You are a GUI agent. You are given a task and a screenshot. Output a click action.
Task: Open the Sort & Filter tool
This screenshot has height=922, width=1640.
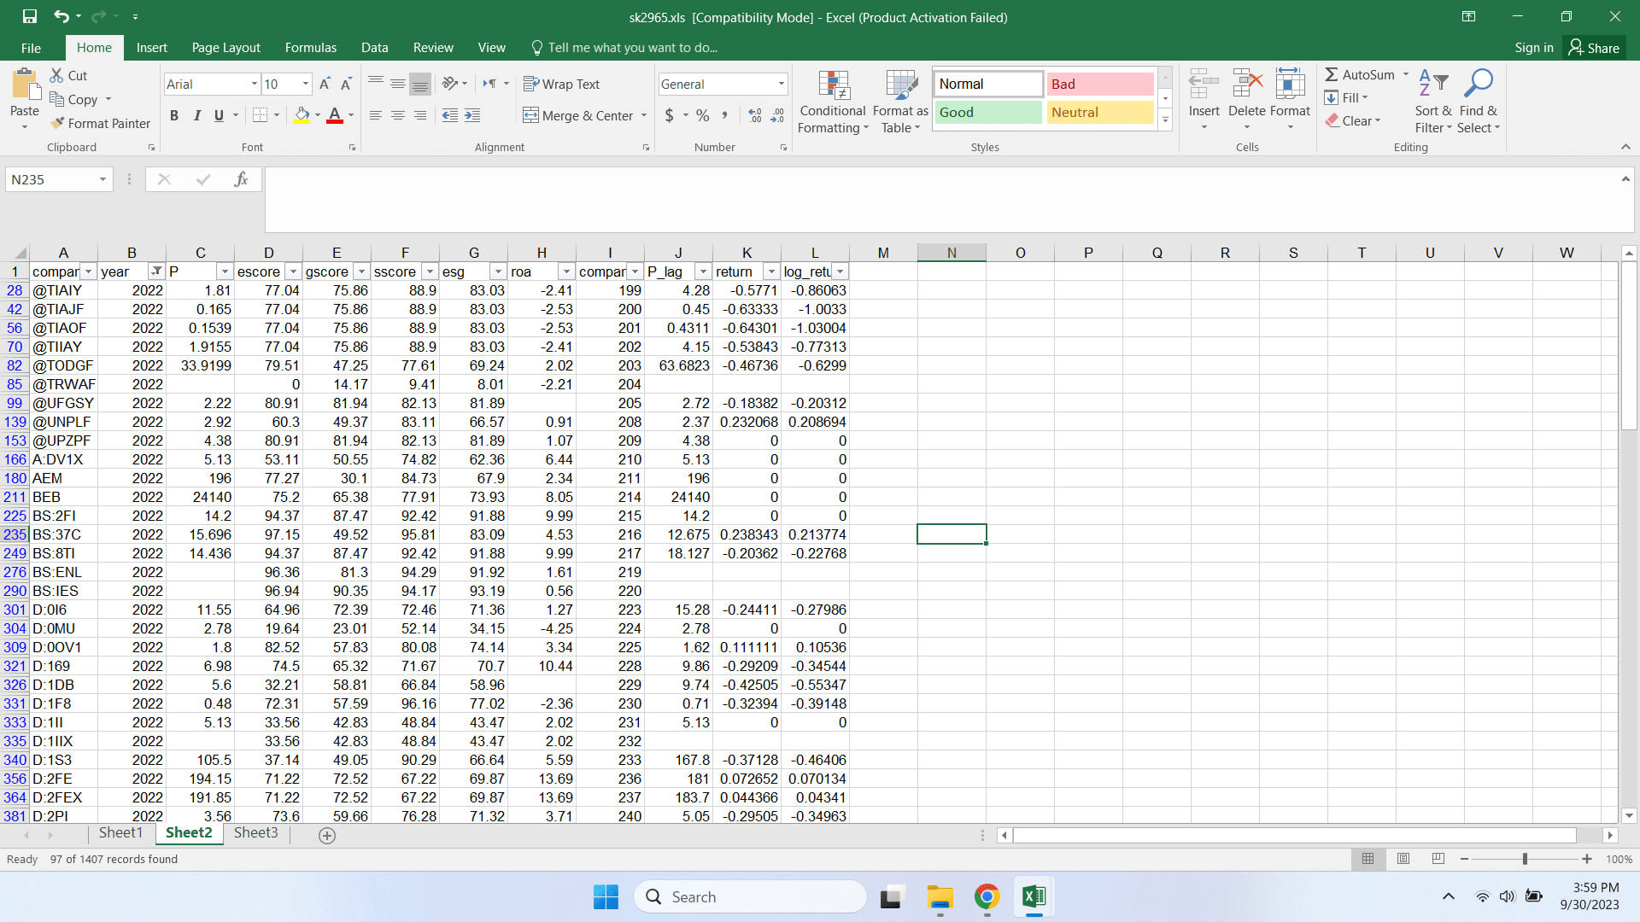pos(1432,102)
